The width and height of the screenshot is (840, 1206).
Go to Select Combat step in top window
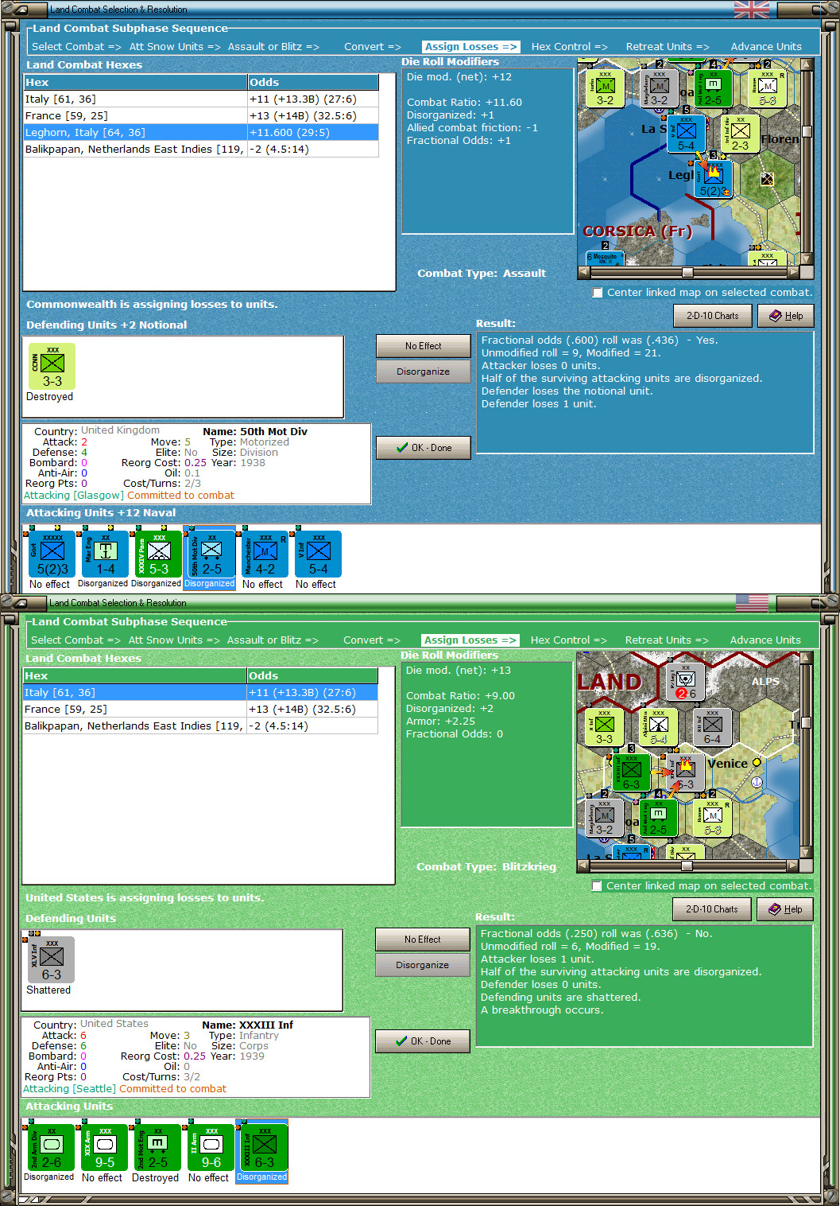(x=76, y=47)
